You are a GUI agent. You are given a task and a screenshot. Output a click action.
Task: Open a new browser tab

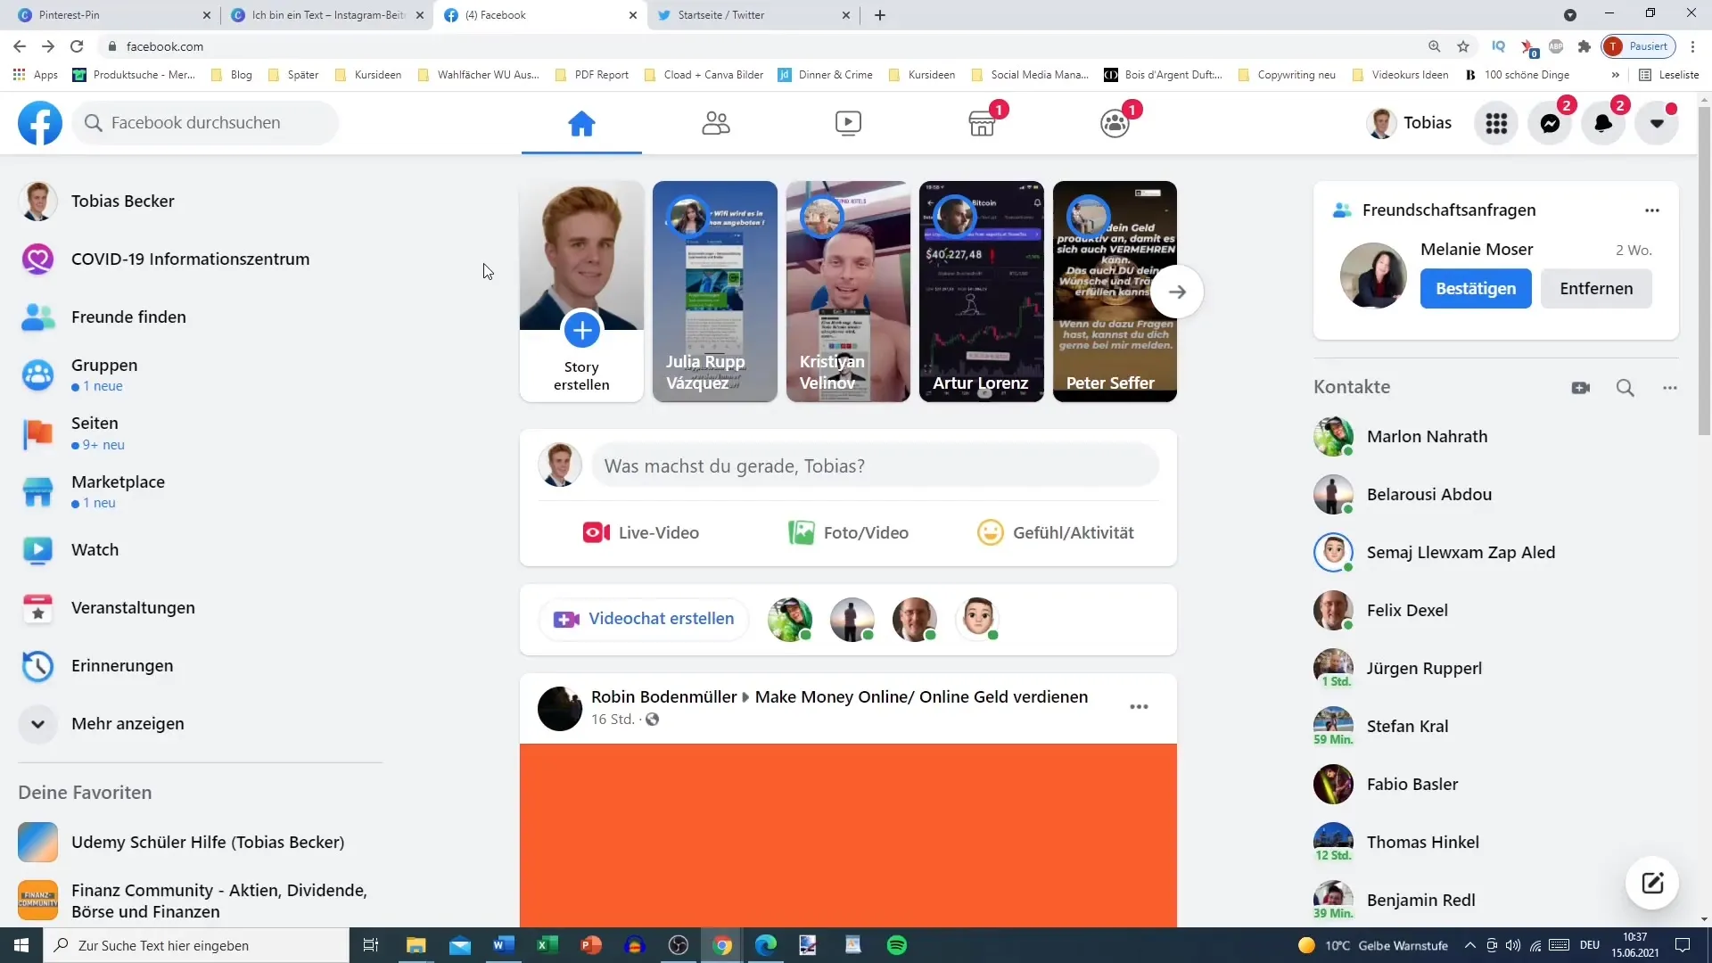tap(880, 15)
